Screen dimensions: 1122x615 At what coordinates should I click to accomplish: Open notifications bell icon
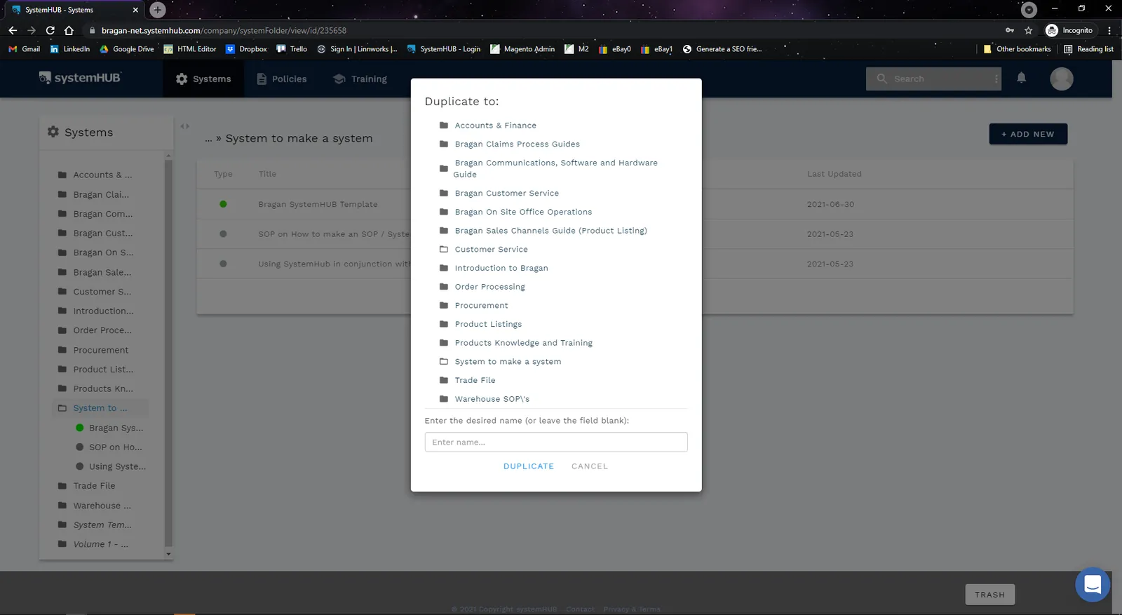point(1022,78)
